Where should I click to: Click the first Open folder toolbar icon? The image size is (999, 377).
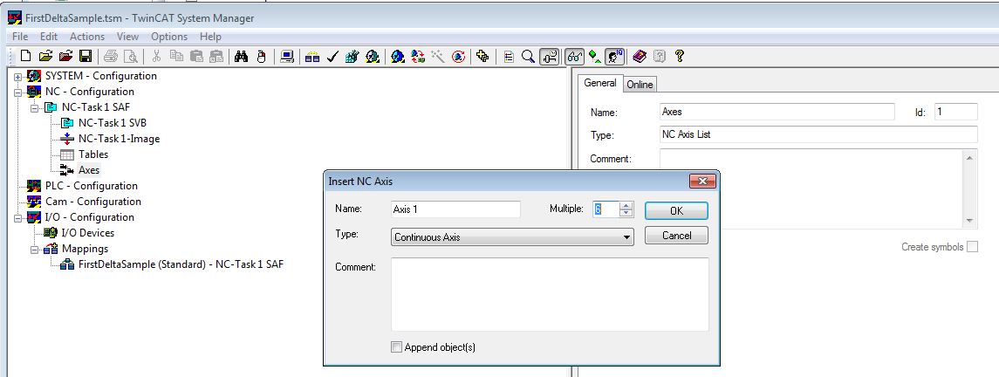45,57
